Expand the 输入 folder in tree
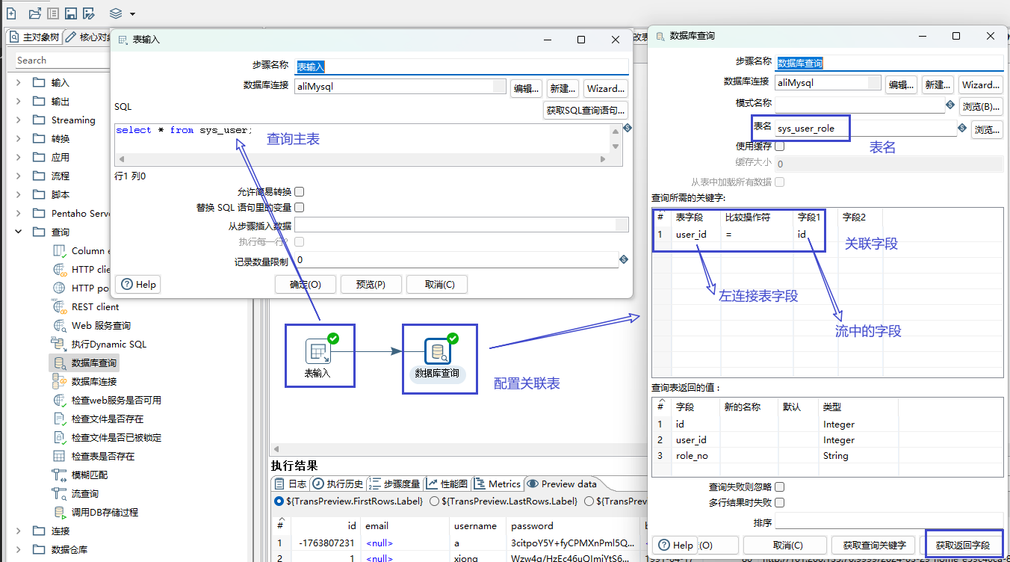This screenshot has width=1010, height=562. [19, 83]
